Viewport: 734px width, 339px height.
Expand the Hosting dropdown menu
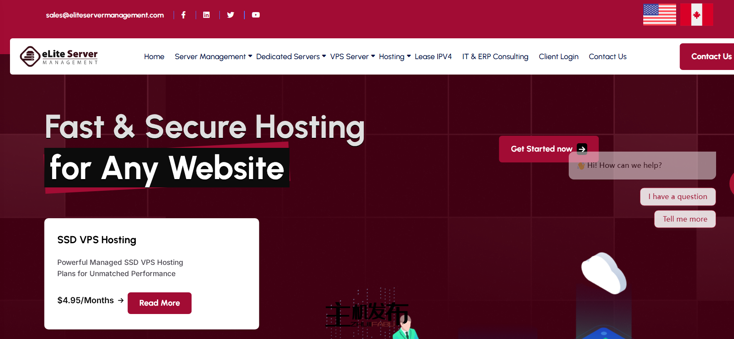tap(395, 57)
